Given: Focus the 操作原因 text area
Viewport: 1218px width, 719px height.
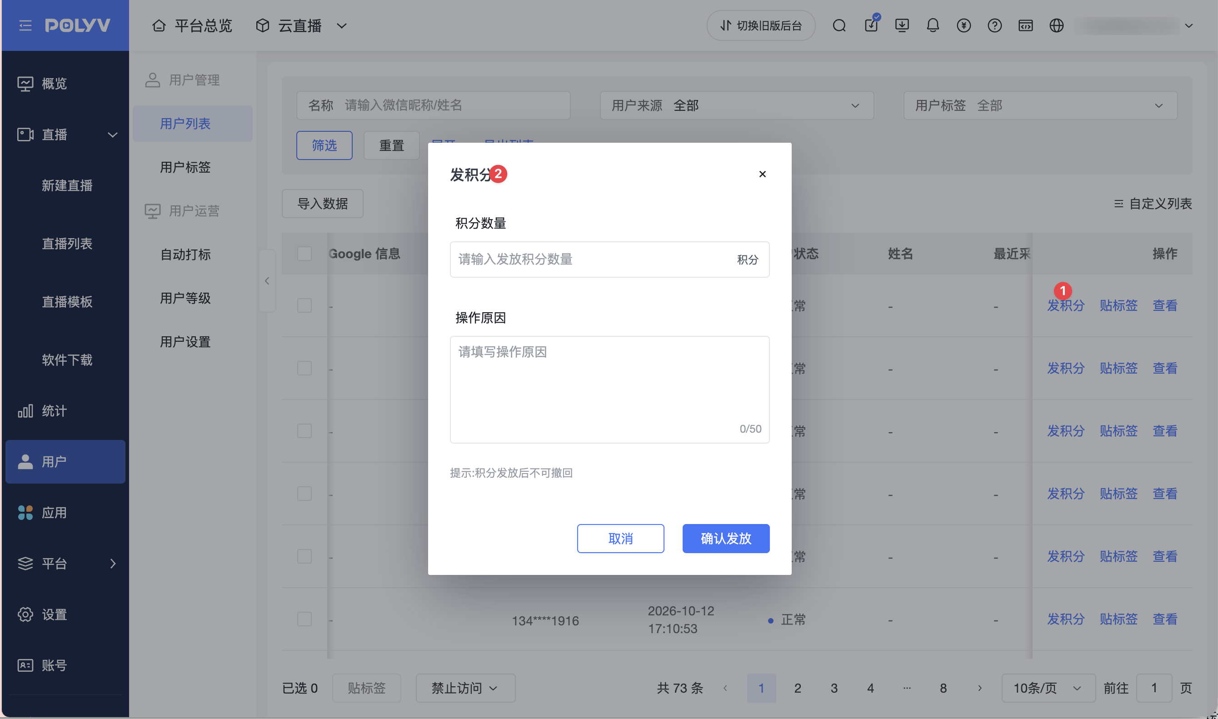Looking at the screenshot, I should click(x=609, y=389).
